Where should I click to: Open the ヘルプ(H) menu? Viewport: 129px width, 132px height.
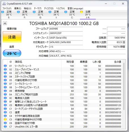60,9
